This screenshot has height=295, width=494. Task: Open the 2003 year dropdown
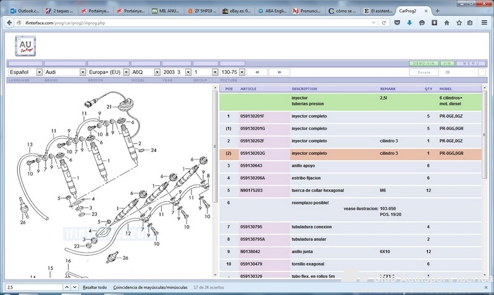[177, 72]
